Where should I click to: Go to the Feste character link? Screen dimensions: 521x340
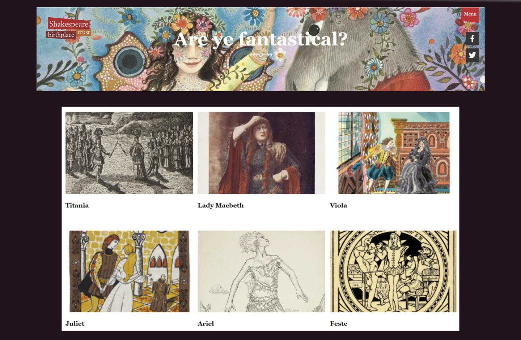339,324
